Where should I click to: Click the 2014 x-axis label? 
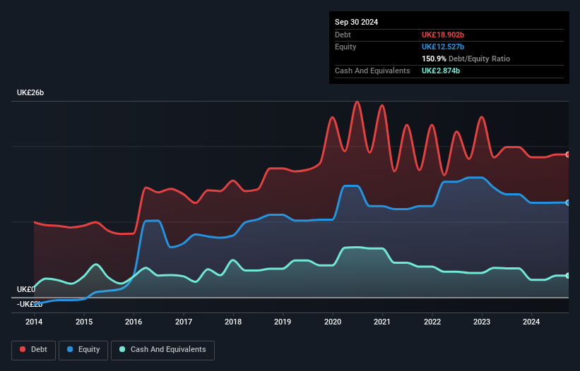34,322
